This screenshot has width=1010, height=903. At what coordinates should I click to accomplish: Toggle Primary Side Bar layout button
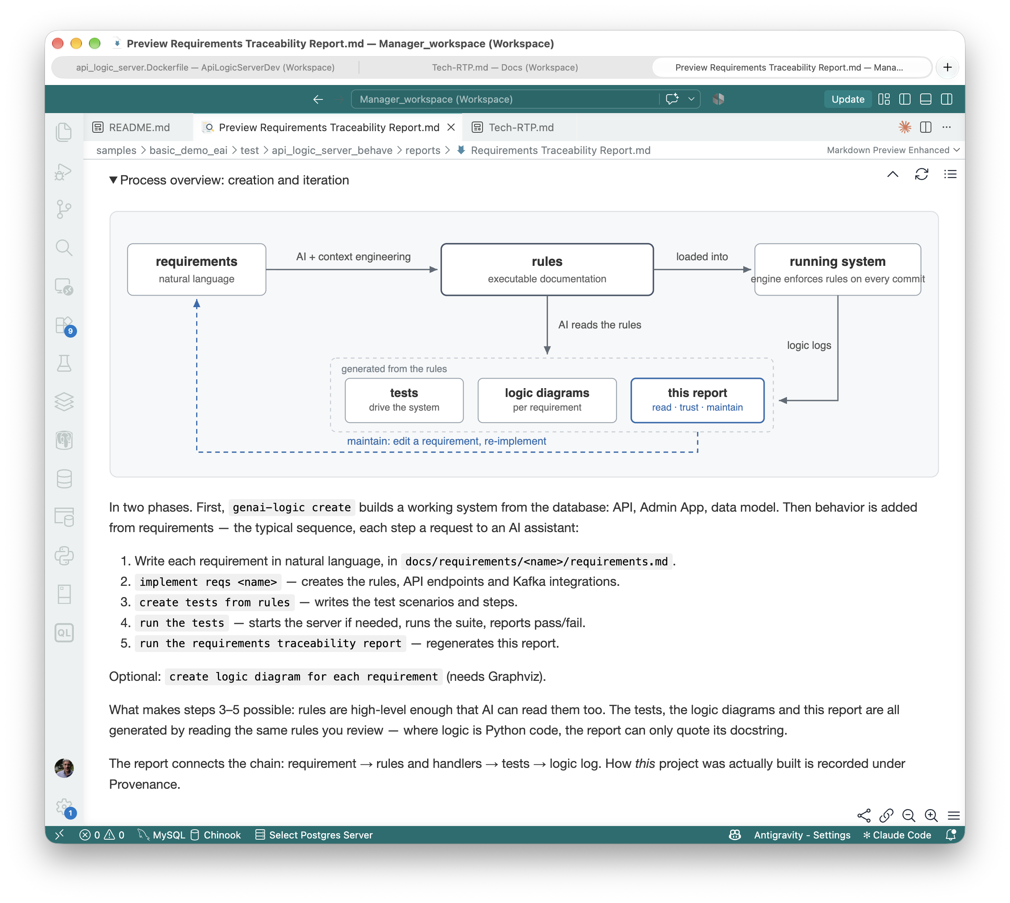pyautogui.click(x=905, y=99)
